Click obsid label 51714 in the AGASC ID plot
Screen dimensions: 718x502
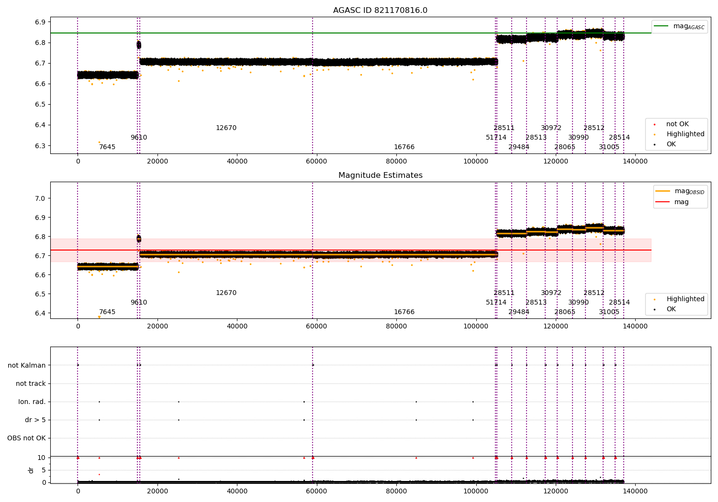[x=496, y=138]
